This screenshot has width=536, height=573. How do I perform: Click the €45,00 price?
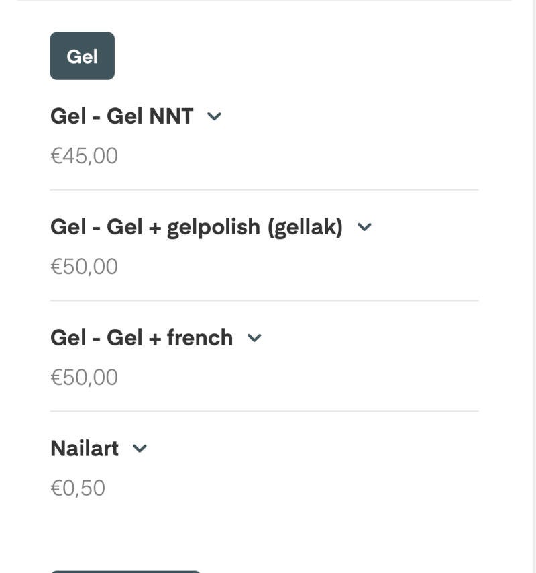pyautogui.click(x=84, y=156)
